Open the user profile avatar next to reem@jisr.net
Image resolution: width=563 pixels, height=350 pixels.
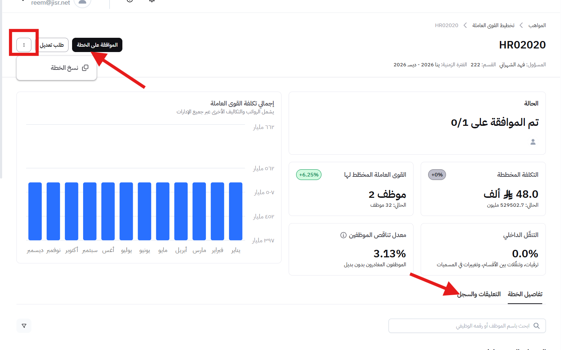[x=82, y=2]
